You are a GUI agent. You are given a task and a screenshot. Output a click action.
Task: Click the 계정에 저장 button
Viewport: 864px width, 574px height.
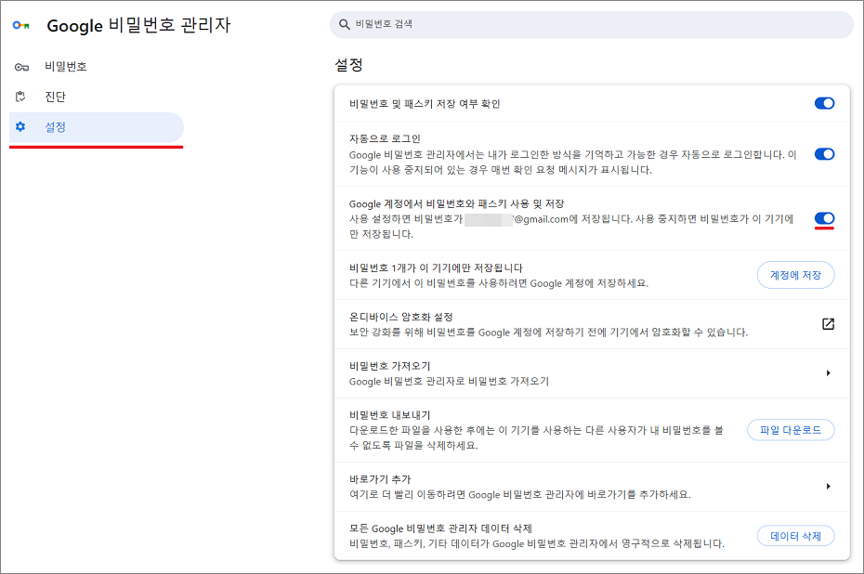[794, 275]
